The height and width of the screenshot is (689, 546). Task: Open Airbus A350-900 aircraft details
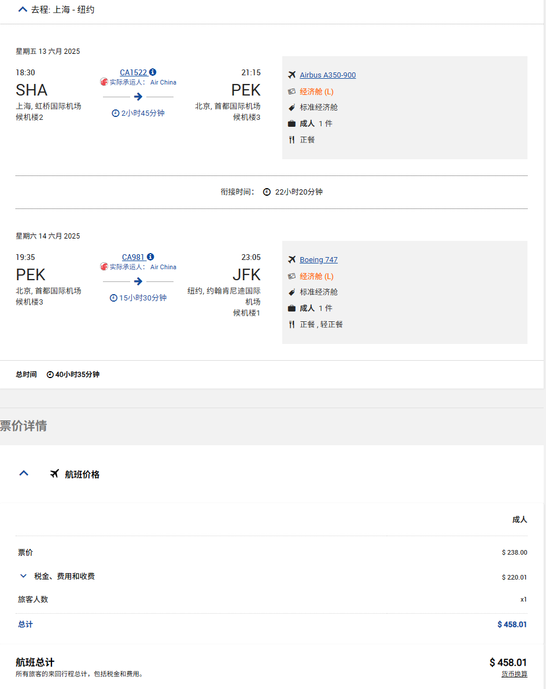(327, 75)
